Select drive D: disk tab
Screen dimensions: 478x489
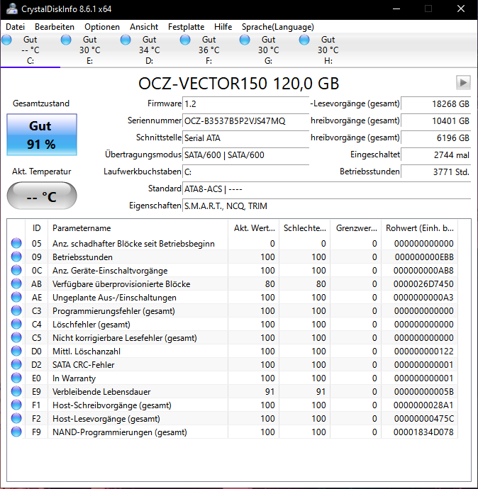150,50
